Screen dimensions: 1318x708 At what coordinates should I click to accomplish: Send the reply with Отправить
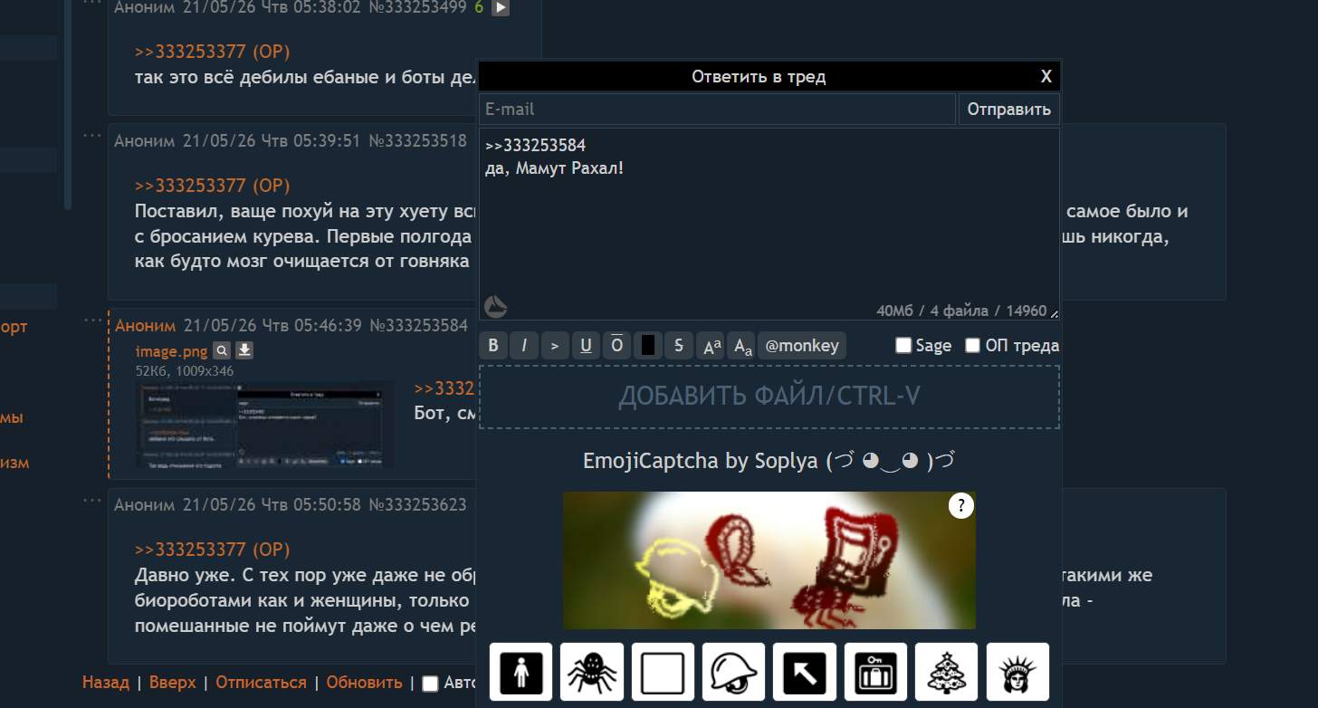[x=1009, y=110]
